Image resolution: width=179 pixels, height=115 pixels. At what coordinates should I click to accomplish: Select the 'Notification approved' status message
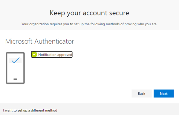pos(52,54)
